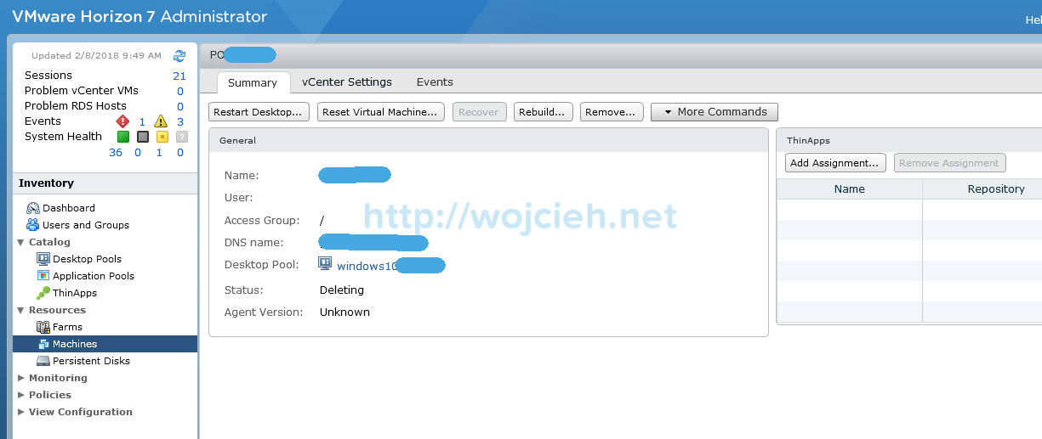Expand the Monitoring section
The width and height of the screenshot is (1042, 439).
click(21, 378)
